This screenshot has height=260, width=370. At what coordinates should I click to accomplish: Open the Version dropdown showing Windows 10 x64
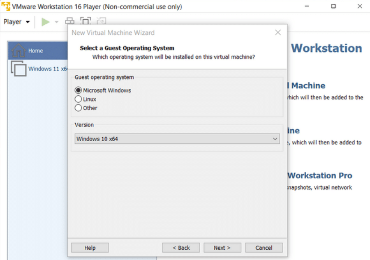tap(177, 139)
